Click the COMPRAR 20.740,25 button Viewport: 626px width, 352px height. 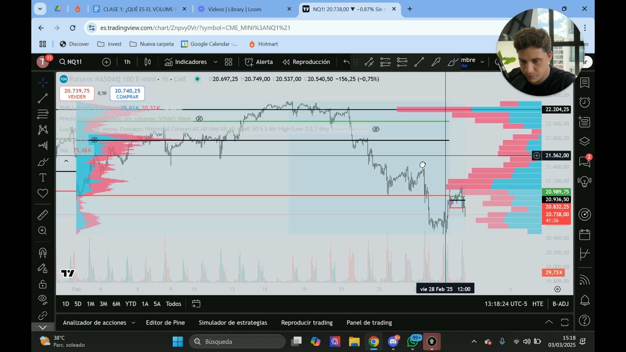[127, 94]
